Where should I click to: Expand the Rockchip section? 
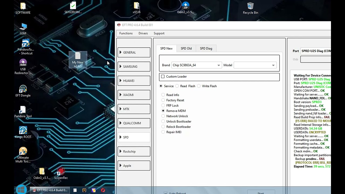(134, 151)
